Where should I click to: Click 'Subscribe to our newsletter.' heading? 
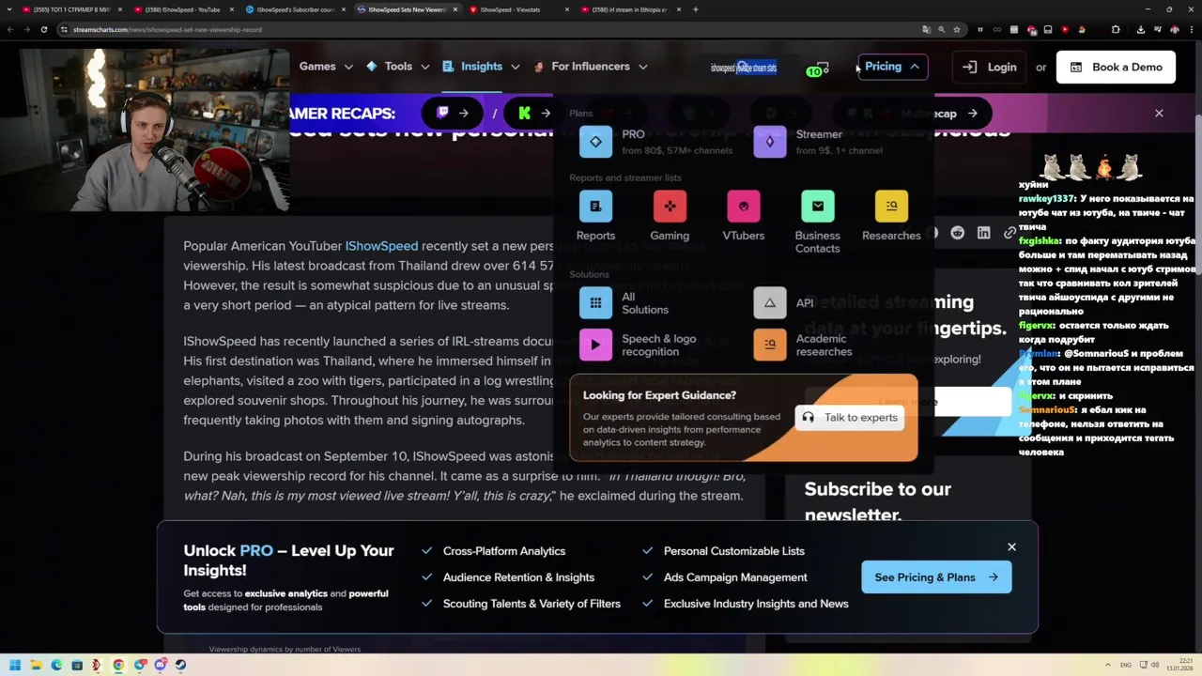tap(877, 501)
